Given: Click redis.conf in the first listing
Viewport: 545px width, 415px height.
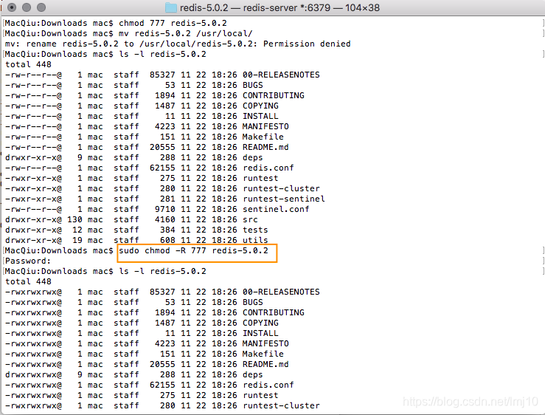Looking at the screenshot, I should (x=268, y=168).
